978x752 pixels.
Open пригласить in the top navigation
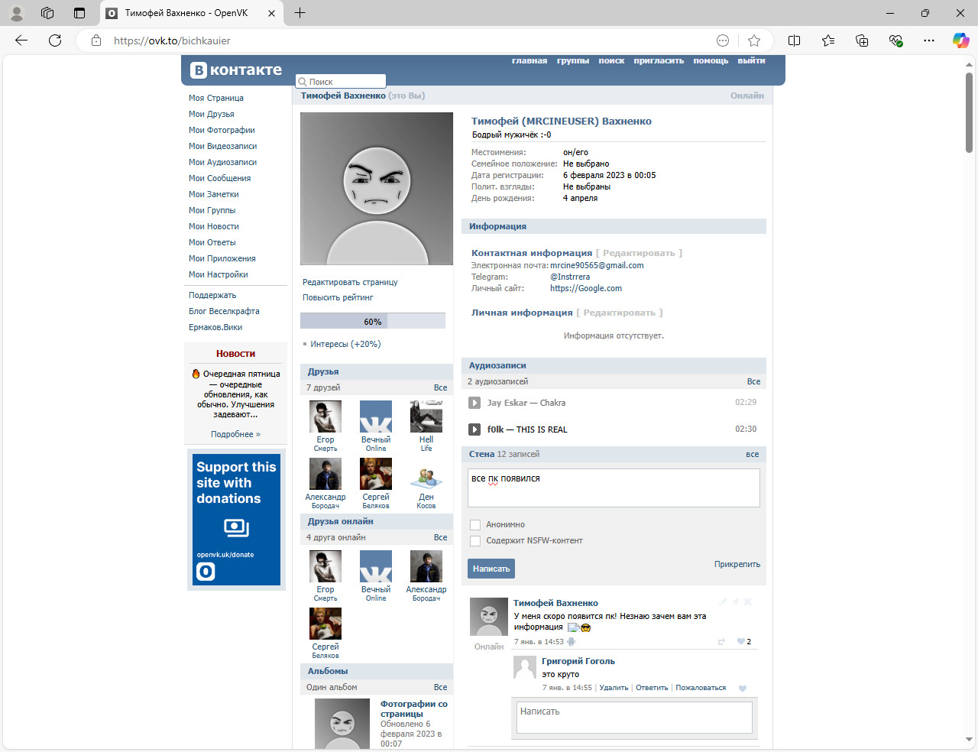(x=659, y=61)
